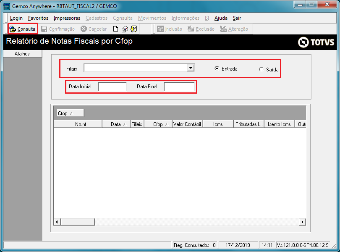Click the print report toolbar icon
The image size is (340, 252).
coord(125,29)
